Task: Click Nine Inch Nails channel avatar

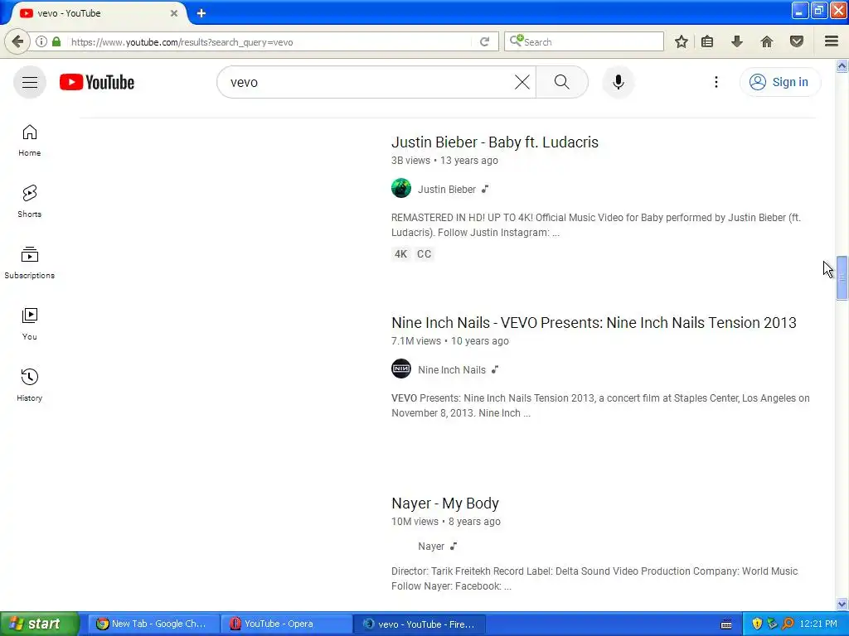Action: click(x=401, y=369)
